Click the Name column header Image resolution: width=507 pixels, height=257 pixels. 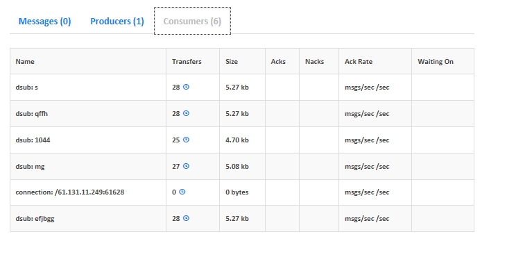pos(25,62)
